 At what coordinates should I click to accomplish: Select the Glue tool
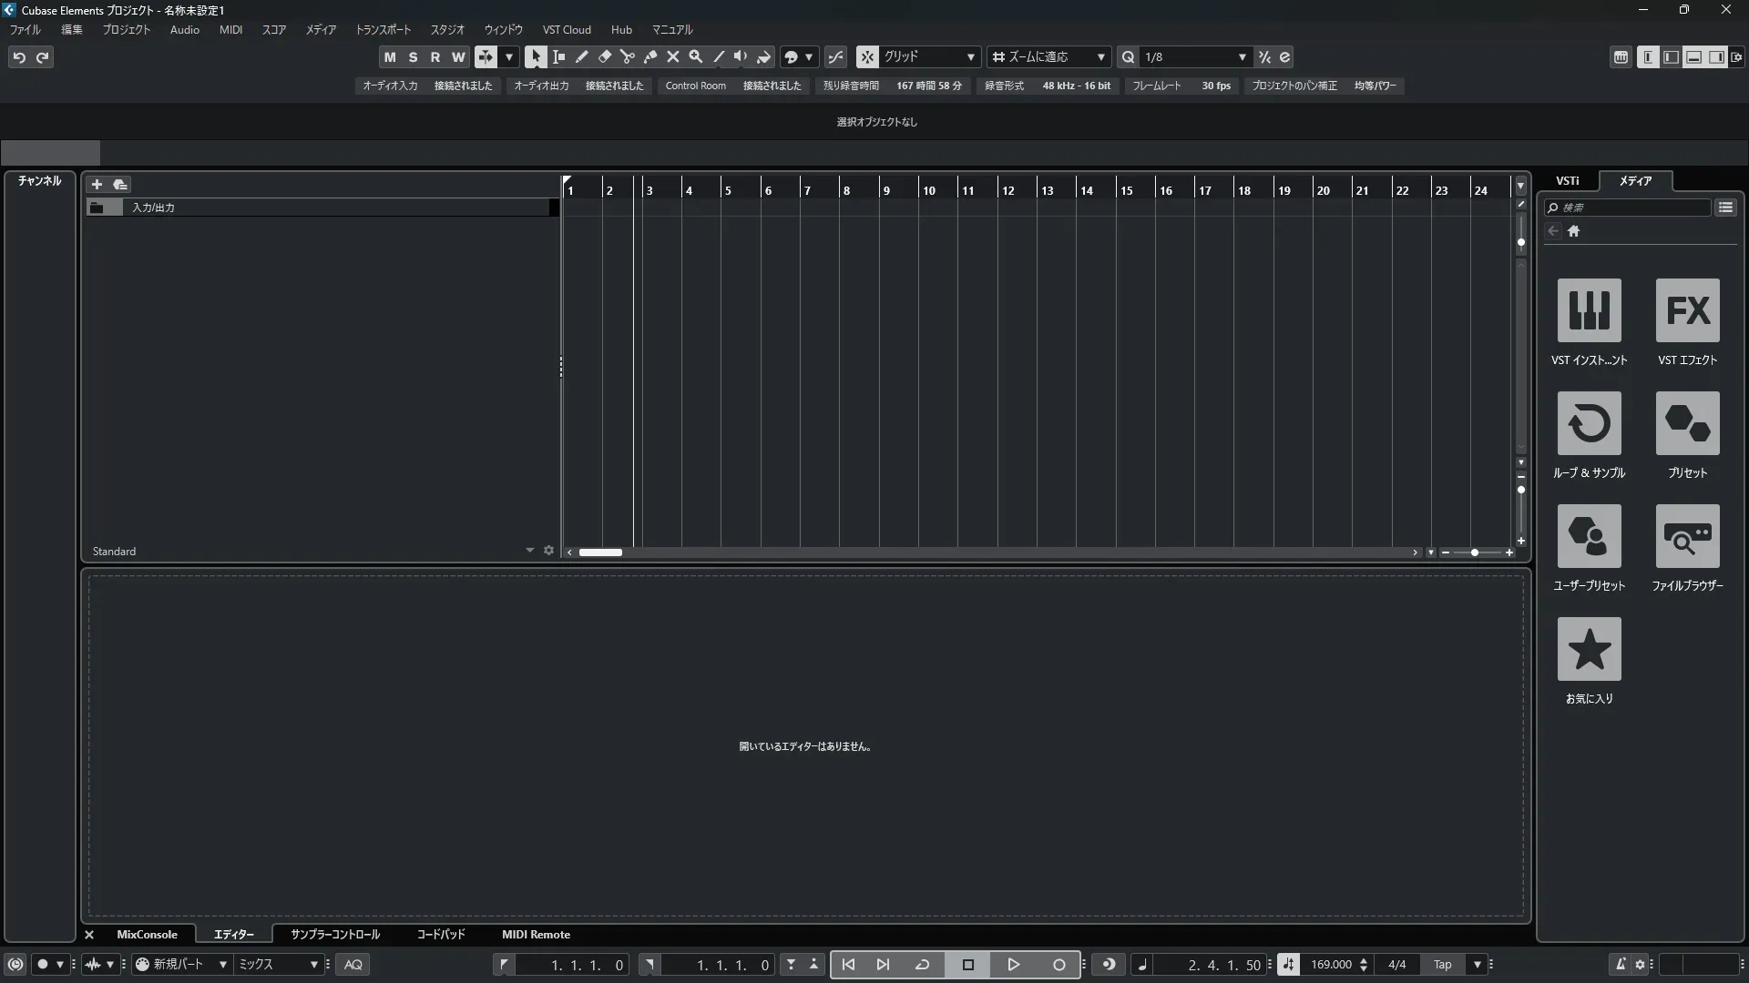[x=649, y=56]
